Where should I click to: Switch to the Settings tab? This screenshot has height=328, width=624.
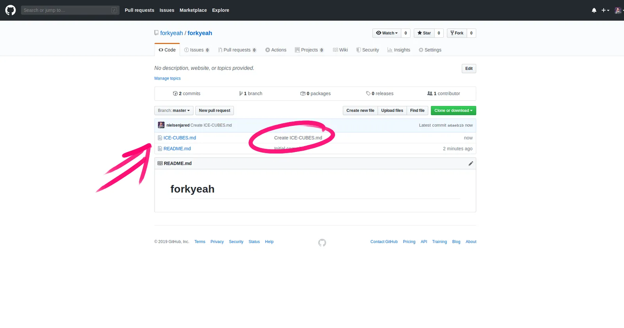pos(430,50)
